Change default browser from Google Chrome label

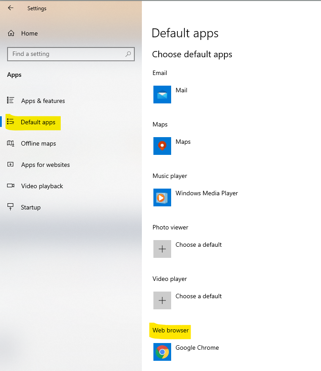coord(197,348)
